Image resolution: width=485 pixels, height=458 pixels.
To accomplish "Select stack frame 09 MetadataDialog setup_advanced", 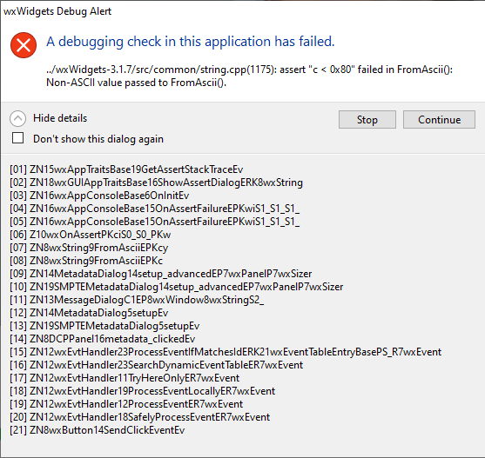I will [161, 274].
